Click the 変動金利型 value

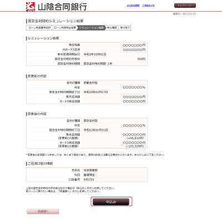[90, 83]
